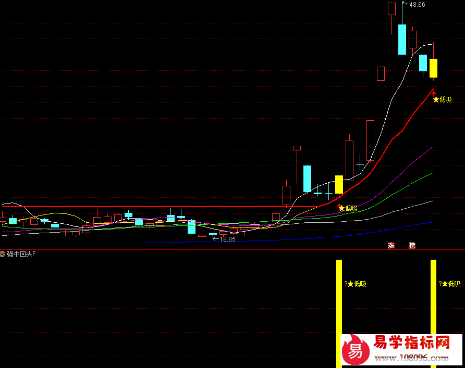Screen dimensions: 465x368
Task: Click the 18.85 low price label
Action: (227, 239)
